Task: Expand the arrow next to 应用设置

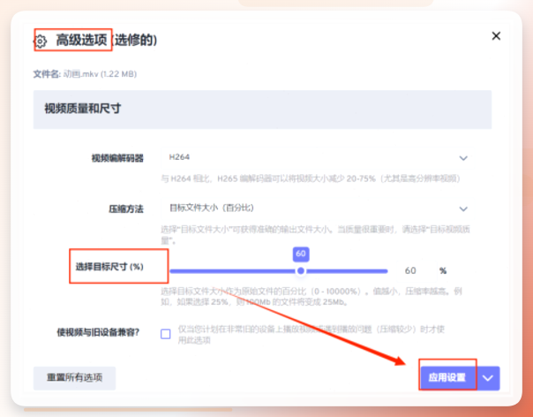Action: coord(488,378)
